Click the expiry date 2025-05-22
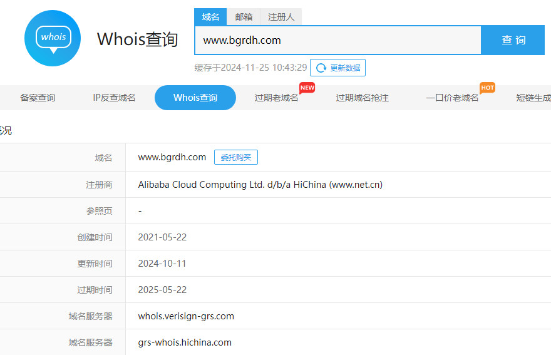 (162, 290)
